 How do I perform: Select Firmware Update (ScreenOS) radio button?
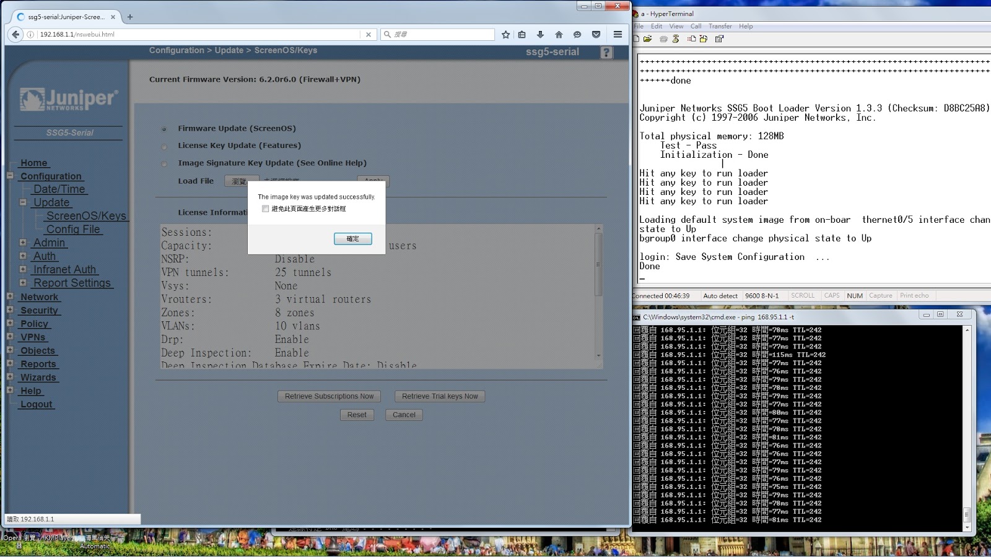164,129
